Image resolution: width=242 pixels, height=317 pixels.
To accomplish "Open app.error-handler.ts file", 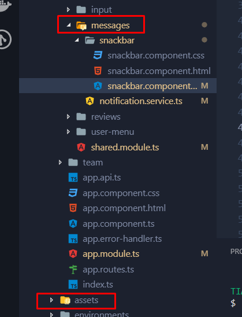I will (122, 239).
